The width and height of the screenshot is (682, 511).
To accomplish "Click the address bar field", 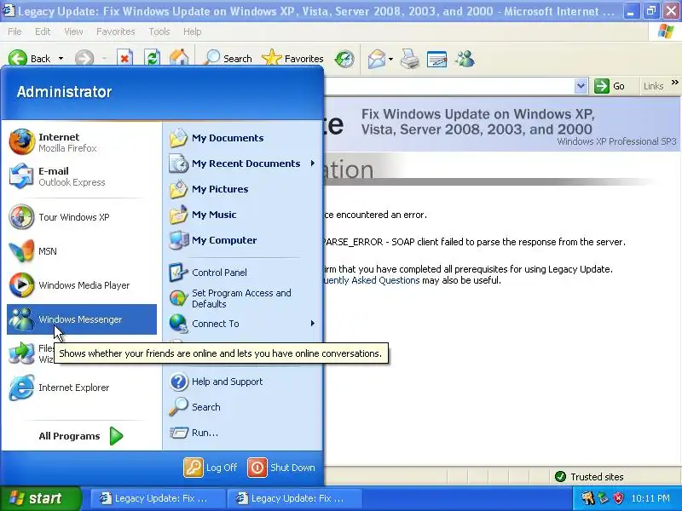I will click(x=449, y=86).
